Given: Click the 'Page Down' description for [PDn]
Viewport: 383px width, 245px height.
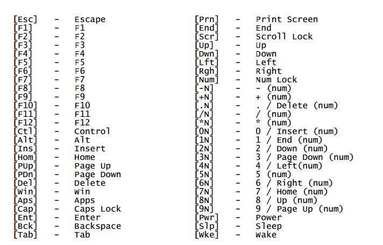Looking at the screenshot, I should coord(98,174).
